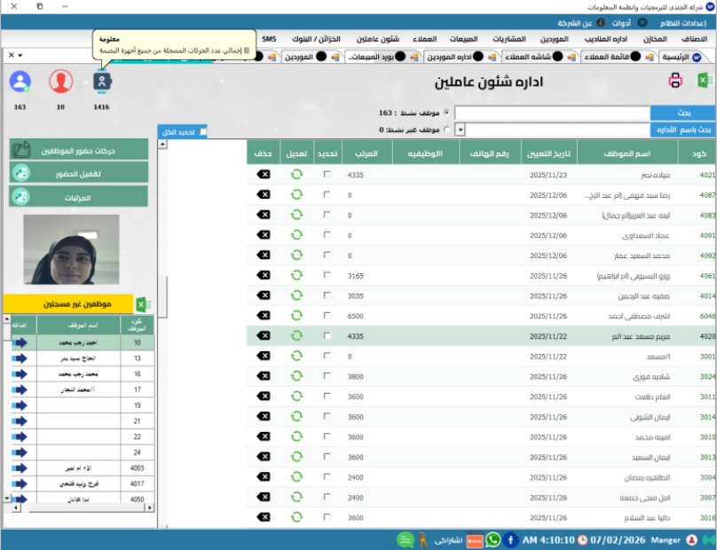
Task: Click the red printer icon
Action: [x=675, y=82]
